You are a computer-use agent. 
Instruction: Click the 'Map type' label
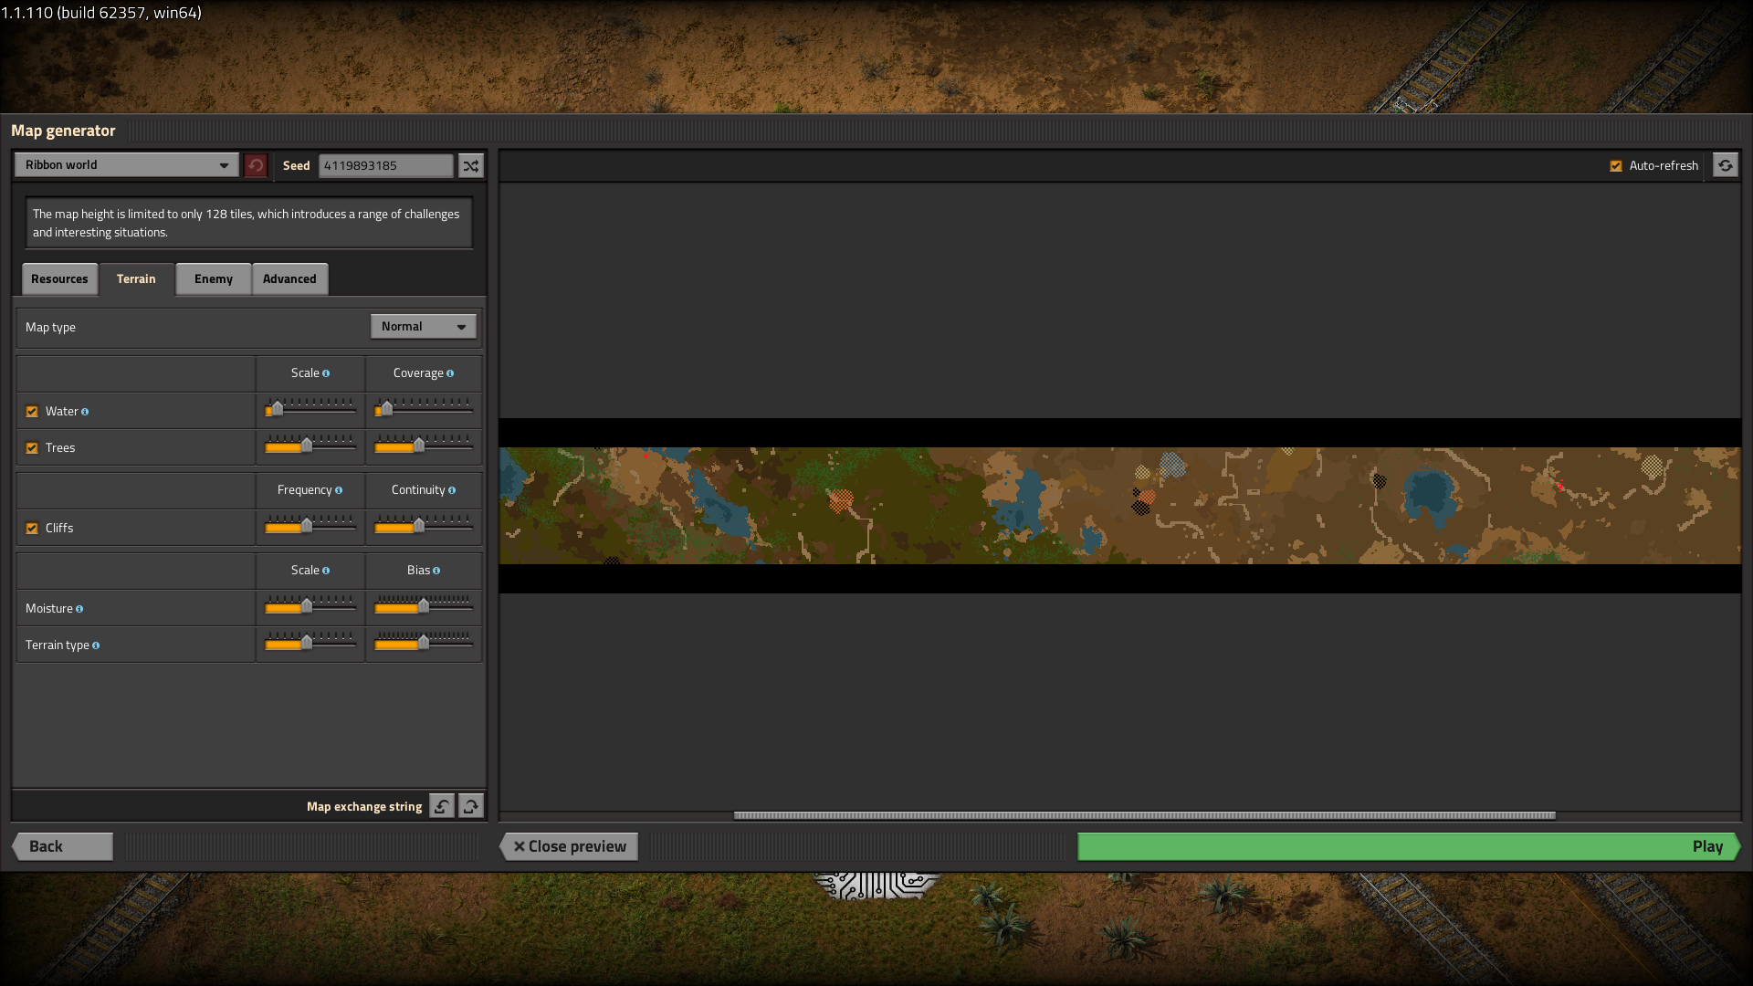pyautogui.click(x=50, y=328)
